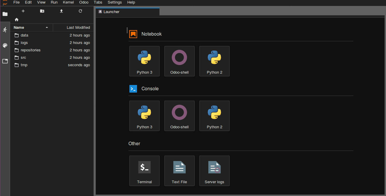
Task: Click the New Launcher plus icon
Action: [23, 11]
